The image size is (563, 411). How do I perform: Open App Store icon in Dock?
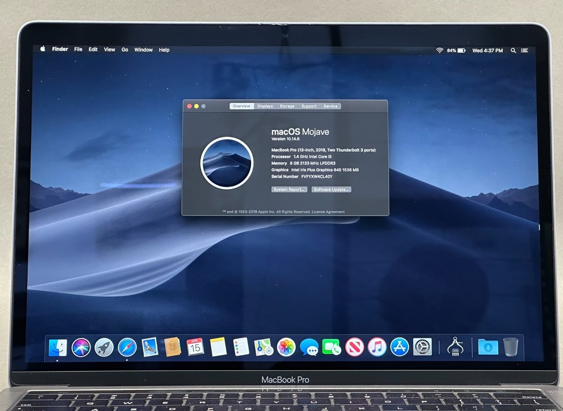coord(400,347)
